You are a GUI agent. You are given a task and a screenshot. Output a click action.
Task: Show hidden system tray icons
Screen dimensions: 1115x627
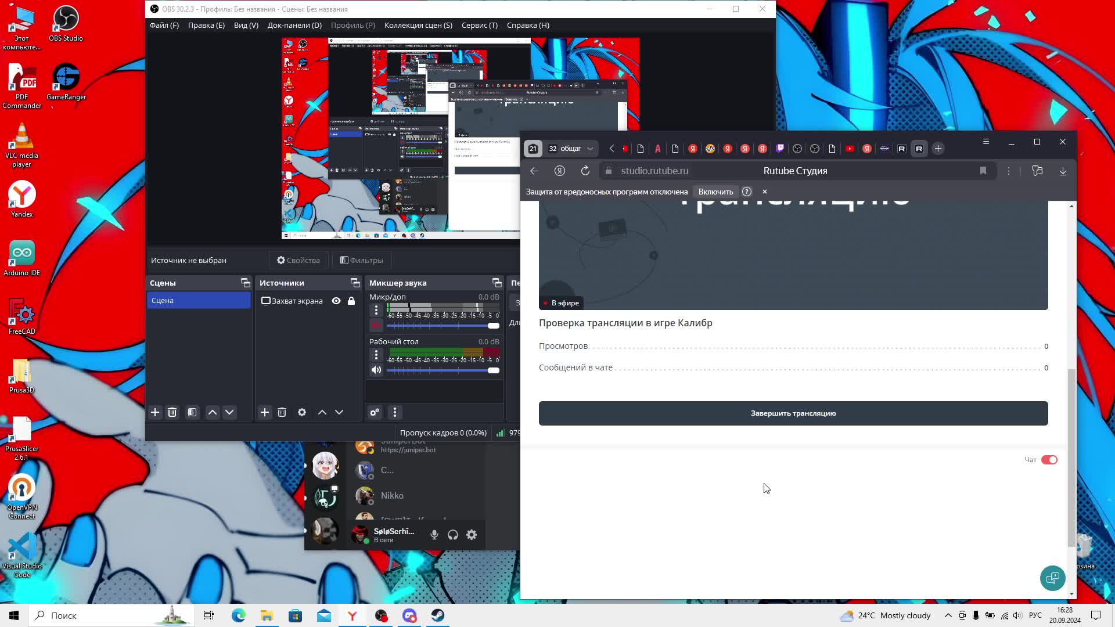tap(948, 615)
